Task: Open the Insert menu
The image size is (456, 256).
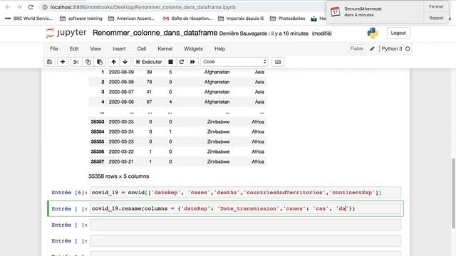Action: click(x=119, y=49)
